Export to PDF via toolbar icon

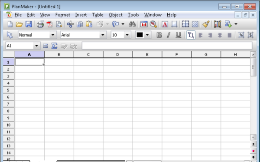[x=49, y=24]
